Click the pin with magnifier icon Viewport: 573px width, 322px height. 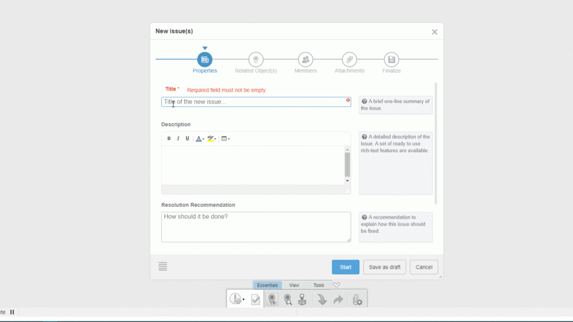pyautogui.click(x=288, y=300)
